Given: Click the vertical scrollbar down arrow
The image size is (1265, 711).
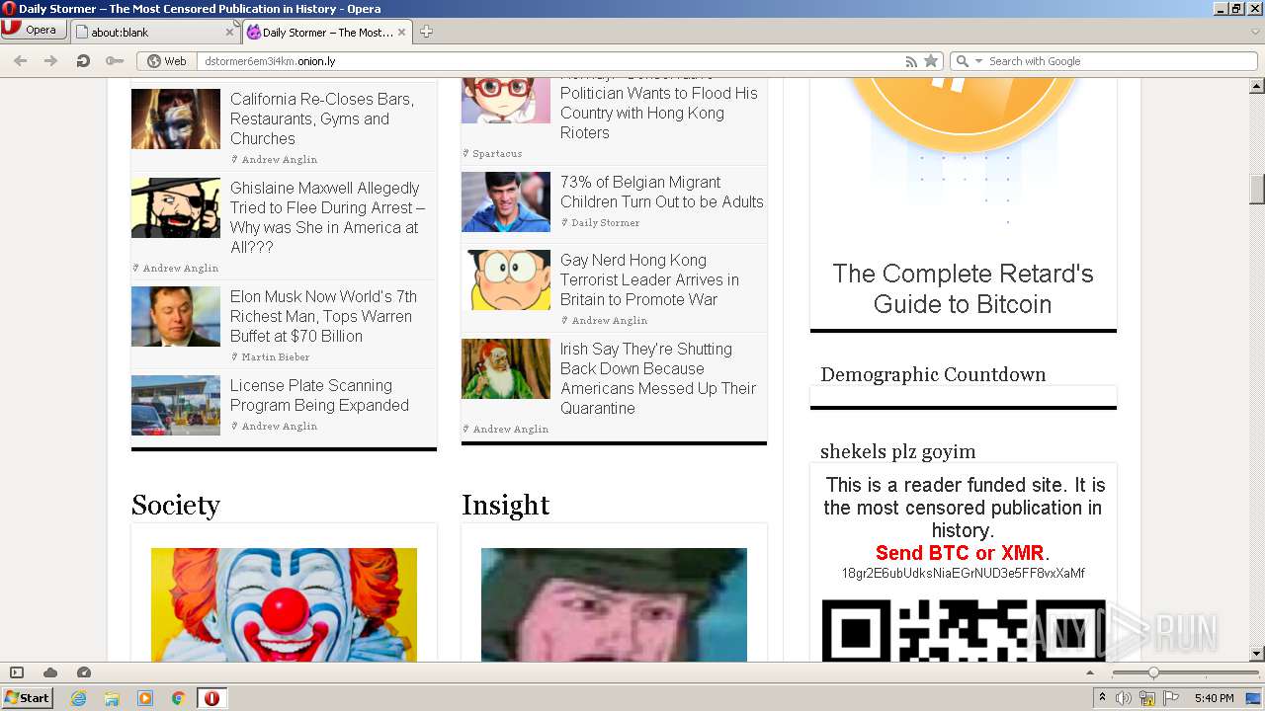Looking at the screenshot, I should coord(1257,654).
